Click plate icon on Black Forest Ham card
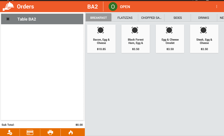224x136 pixels. [135, 30]
